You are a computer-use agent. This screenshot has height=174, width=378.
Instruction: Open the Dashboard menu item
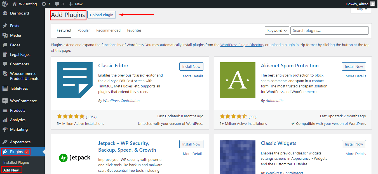tap(22, 13)
